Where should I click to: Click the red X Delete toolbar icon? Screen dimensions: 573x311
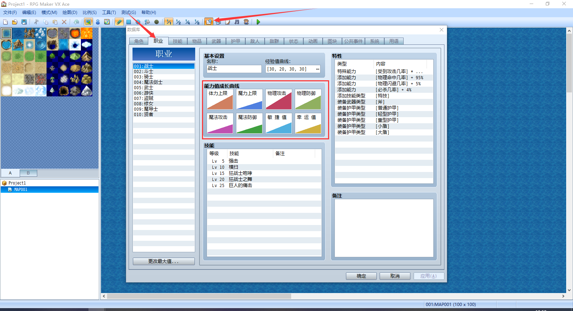(64, 22)
